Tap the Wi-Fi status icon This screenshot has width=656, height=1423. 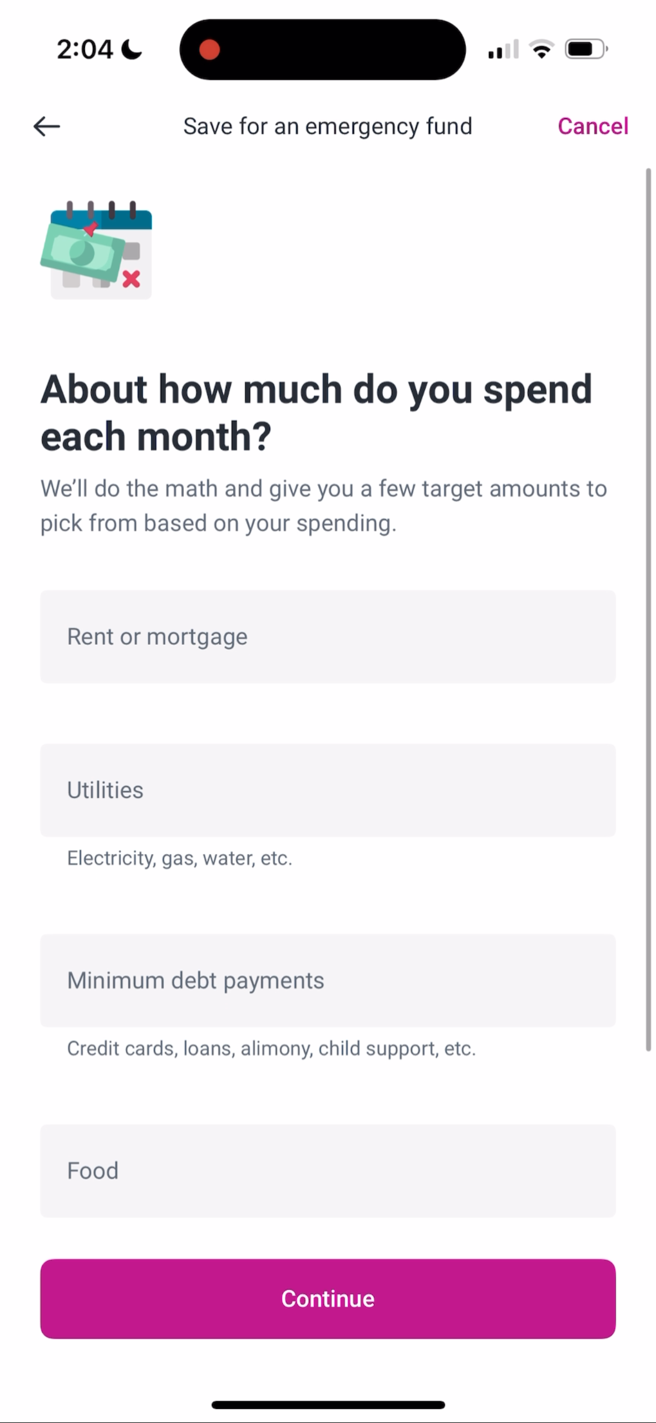coord(541,49)
